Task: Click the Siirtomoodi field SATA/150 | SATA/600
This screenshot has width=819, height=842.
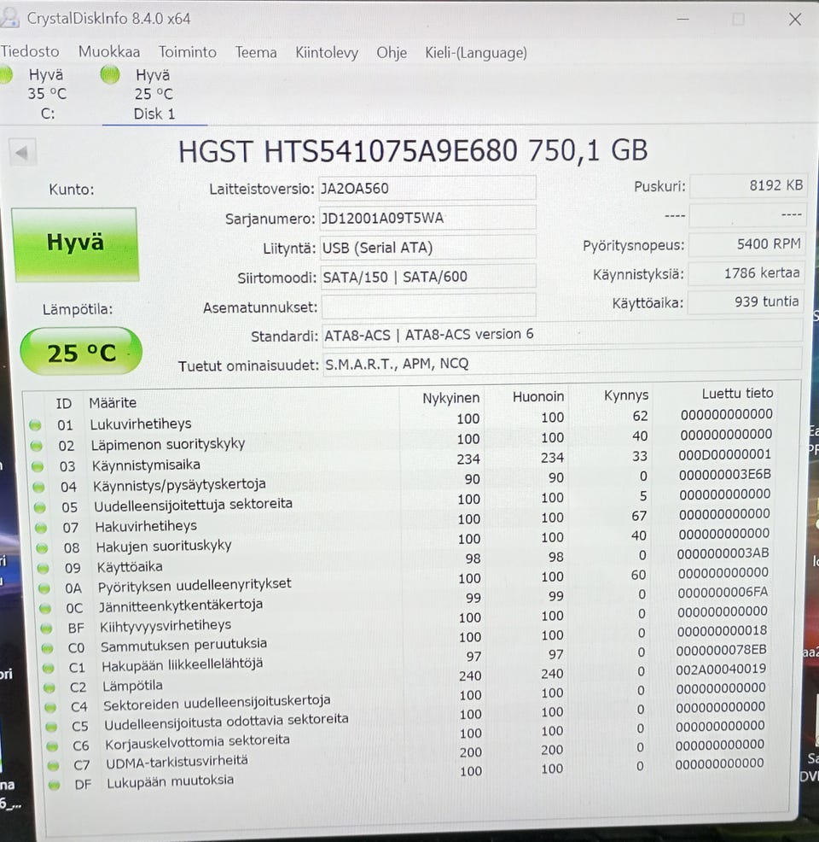Action: coord(428,277)
